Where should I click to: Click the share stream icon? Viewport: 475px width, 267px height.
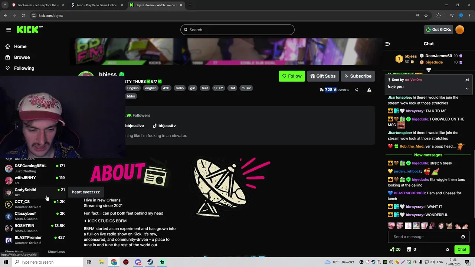pyautogui.click(x=356, y=90)
